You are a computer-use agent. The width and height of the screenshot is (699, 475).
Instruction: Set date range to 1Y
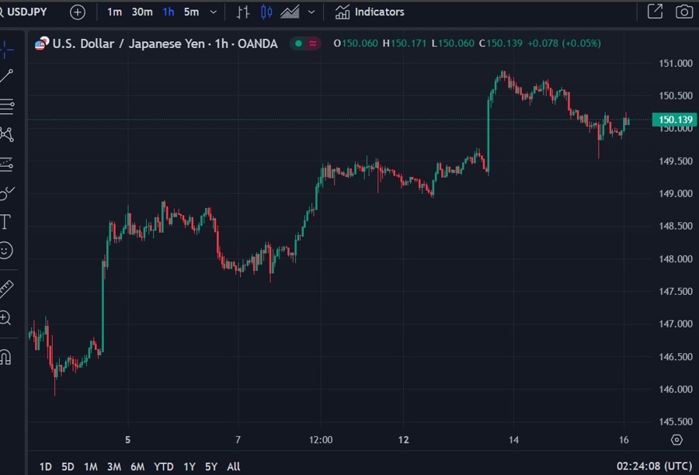190,466
